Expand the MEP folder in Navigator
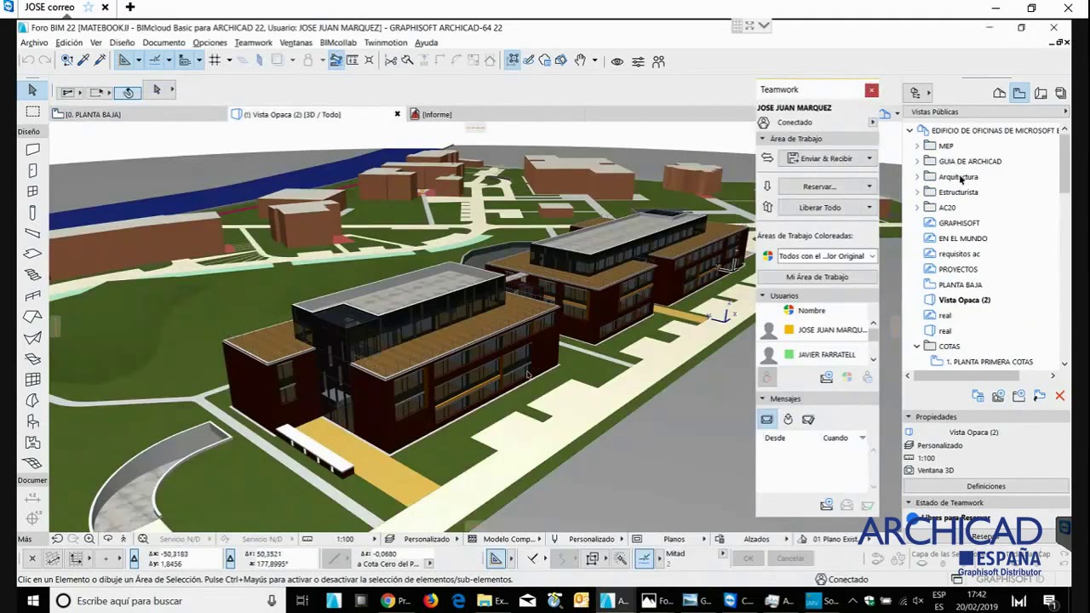The image size is (1090, 613). click(x=917, y=146)
